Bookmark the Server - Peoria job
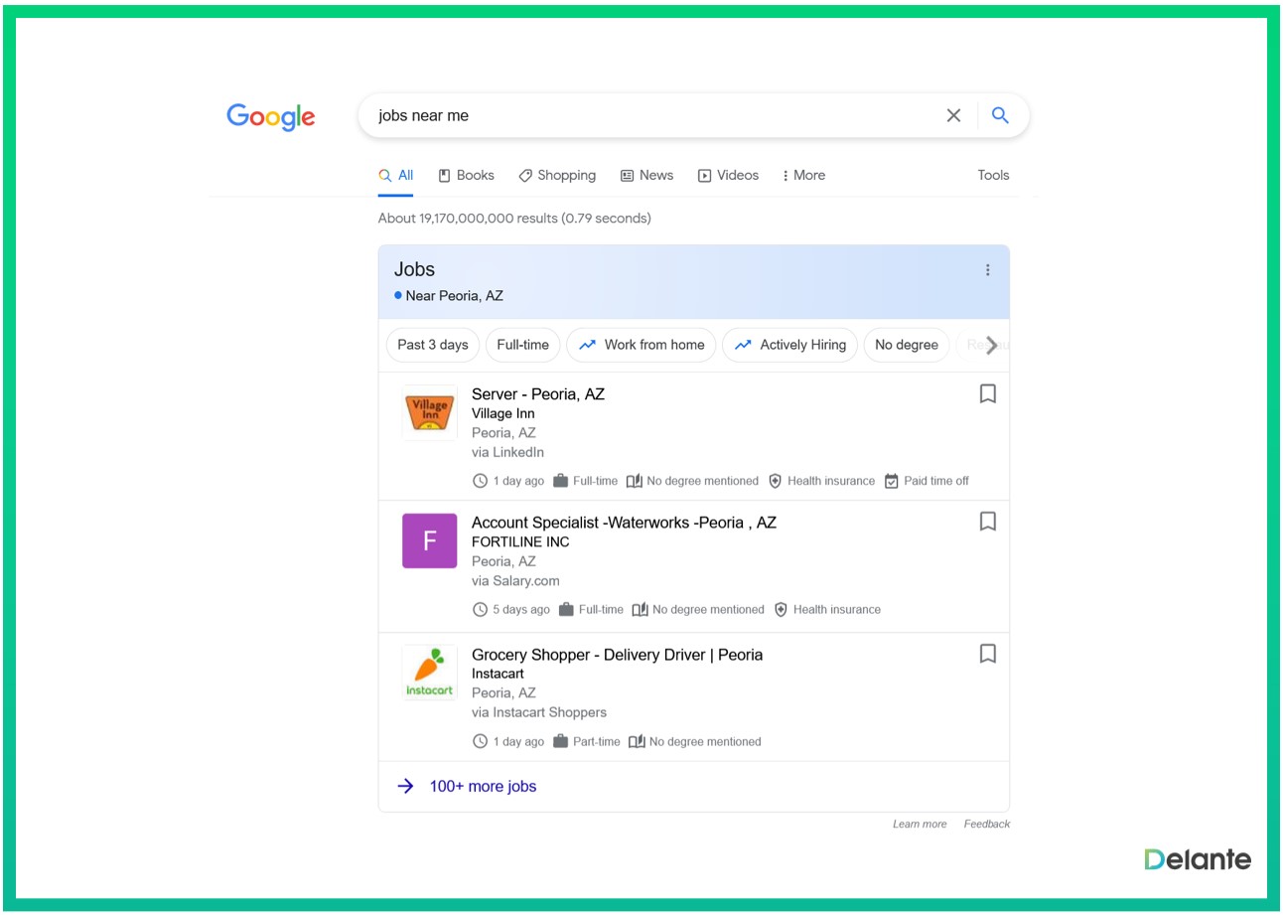The height and width of the screenshot is (915, 1283). coord(987,394)
